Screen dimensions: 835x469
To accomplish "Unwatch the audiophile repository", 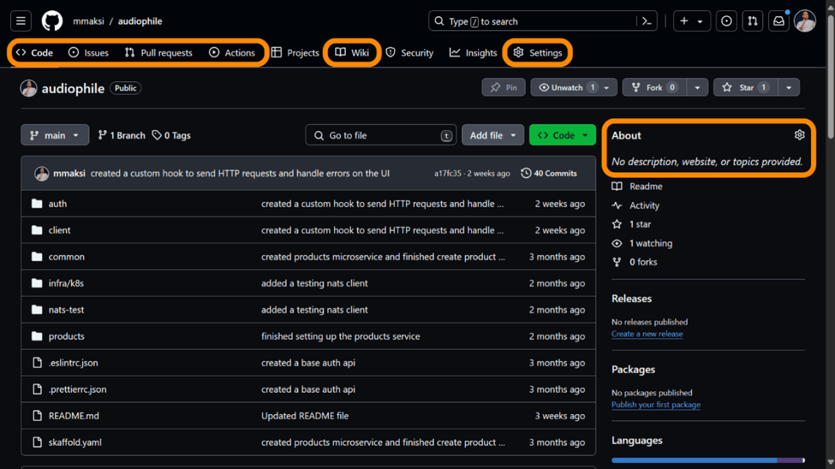I will pyautogui.click(x=566, y=86).
